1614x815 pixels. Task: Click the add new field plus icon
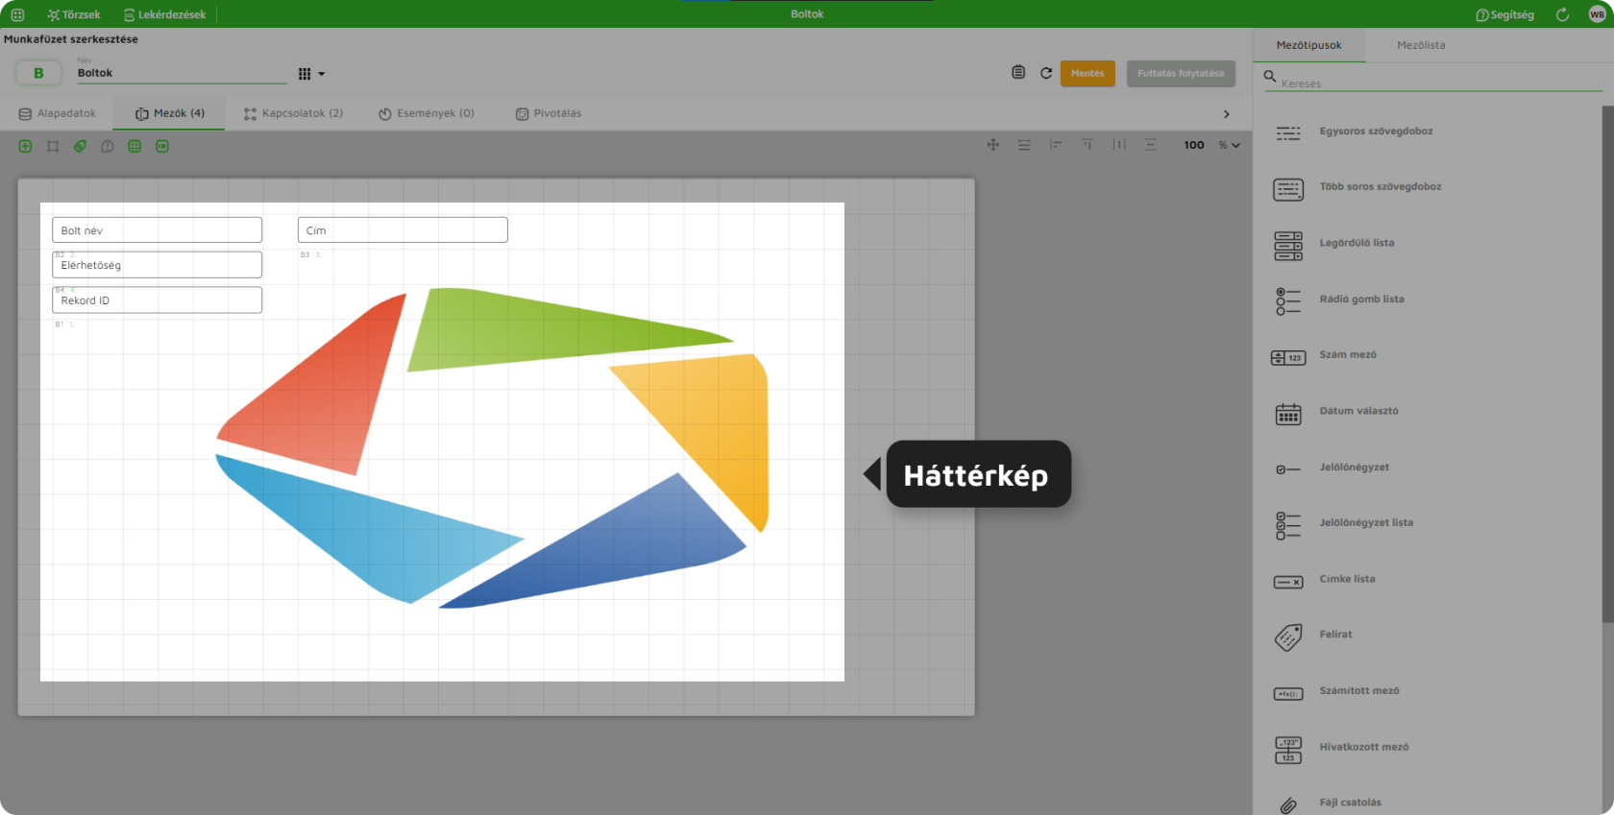25,146
